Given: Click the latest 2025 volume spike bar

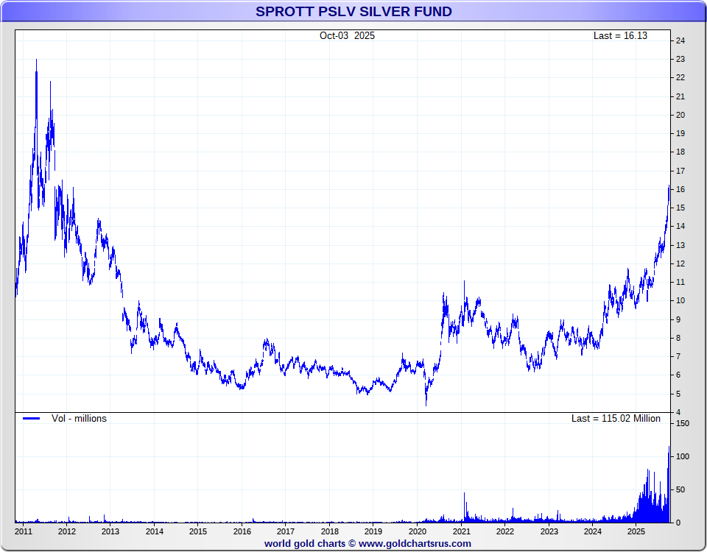Looking at the screenshot, I should [669, 484].
